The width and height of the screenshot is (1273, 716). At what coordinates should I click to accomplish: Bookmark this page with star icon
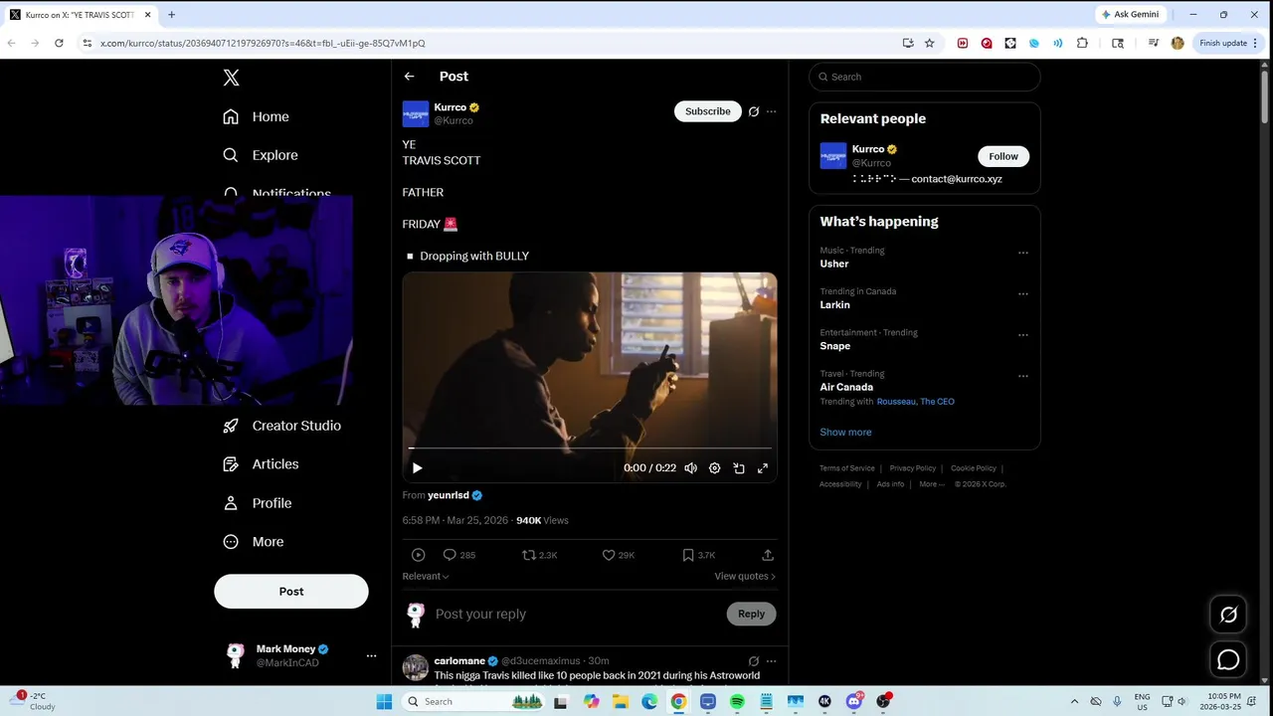click(x=930, y=43)
